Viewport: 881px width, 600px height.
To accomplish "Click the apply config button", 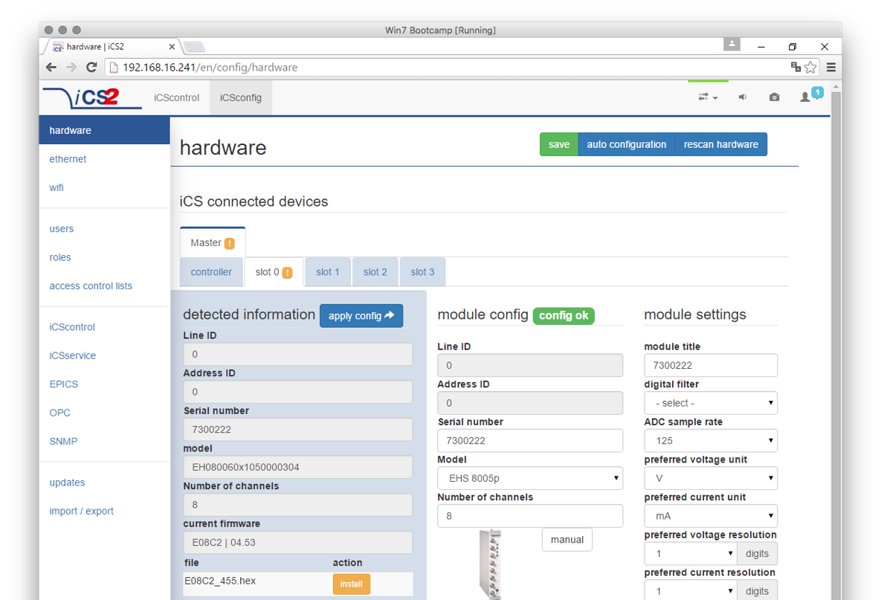I will [361, 316].
